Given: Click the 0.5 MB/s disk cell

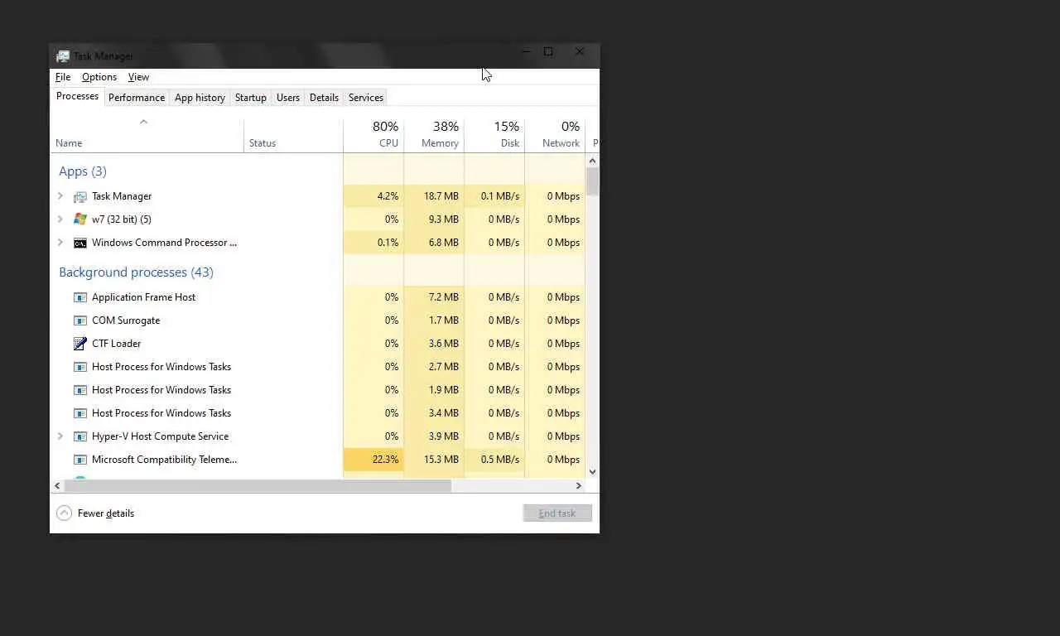Looking at the screenshot, I should tap(494, 460).
